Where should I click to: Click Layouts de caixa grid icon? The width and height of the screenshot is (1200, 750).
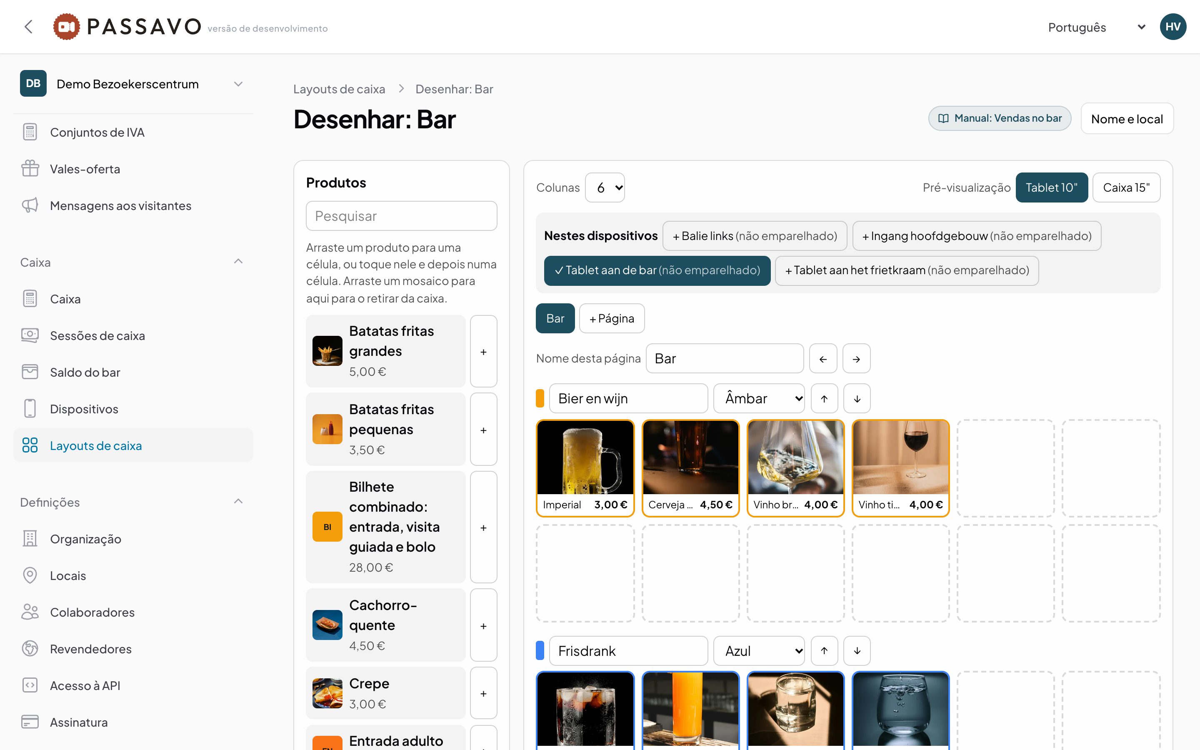30,445
